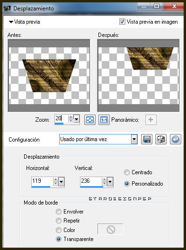Select the Envolver border mode
This screenshot has width=186, height=250.
pyautogui.click(x=59, y=212)
